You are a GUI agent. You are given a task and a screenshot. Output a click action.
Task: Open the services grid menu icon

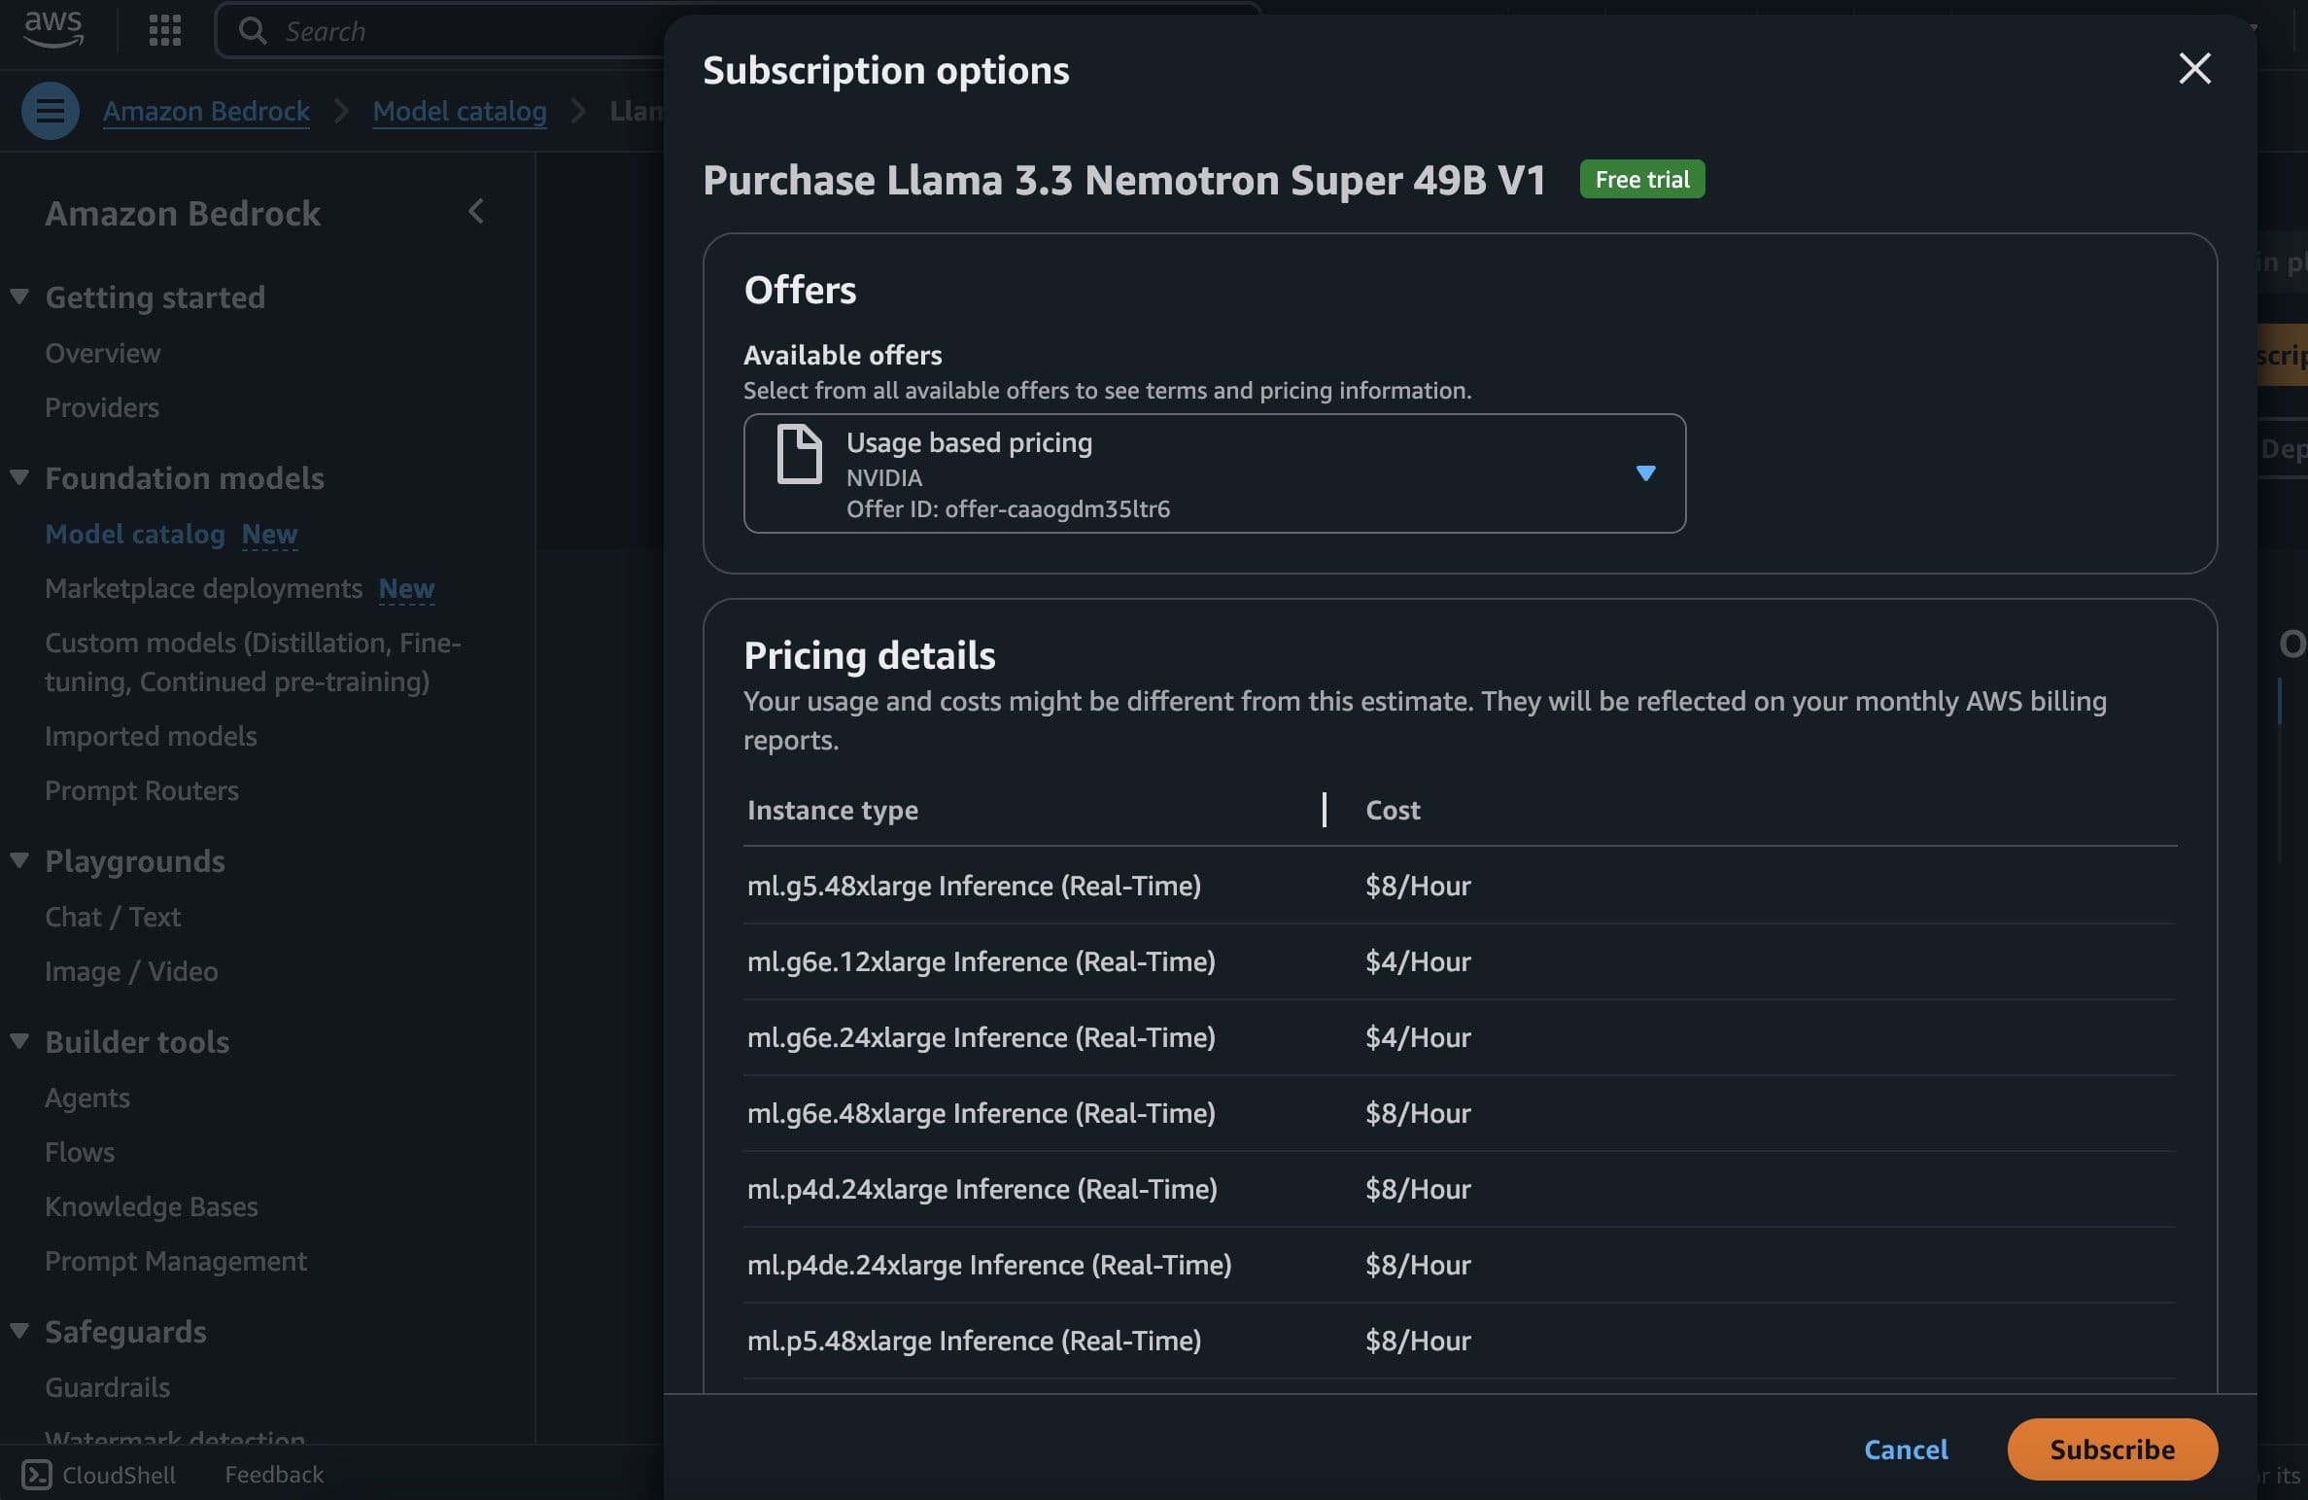165,30
